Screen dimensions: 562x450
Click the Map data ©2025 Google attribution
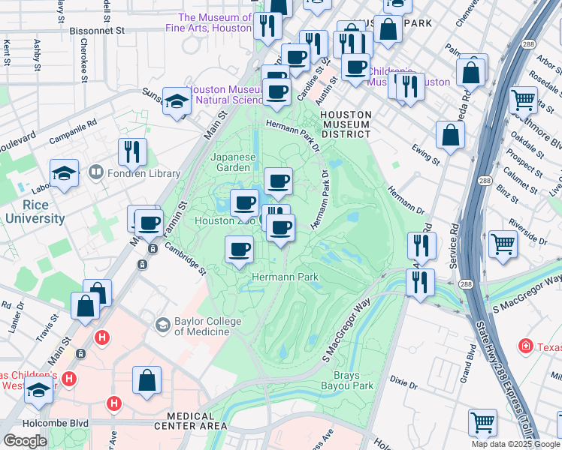[x=515, y=445]
